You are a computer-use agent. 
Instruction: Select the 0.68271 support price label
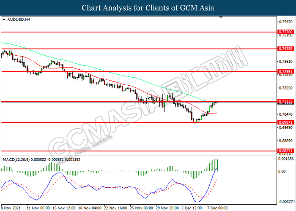(285, 151)
